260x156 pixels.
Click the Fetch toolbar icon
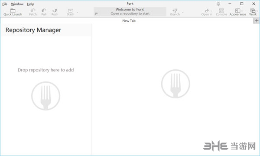click(x=33, y=10)
